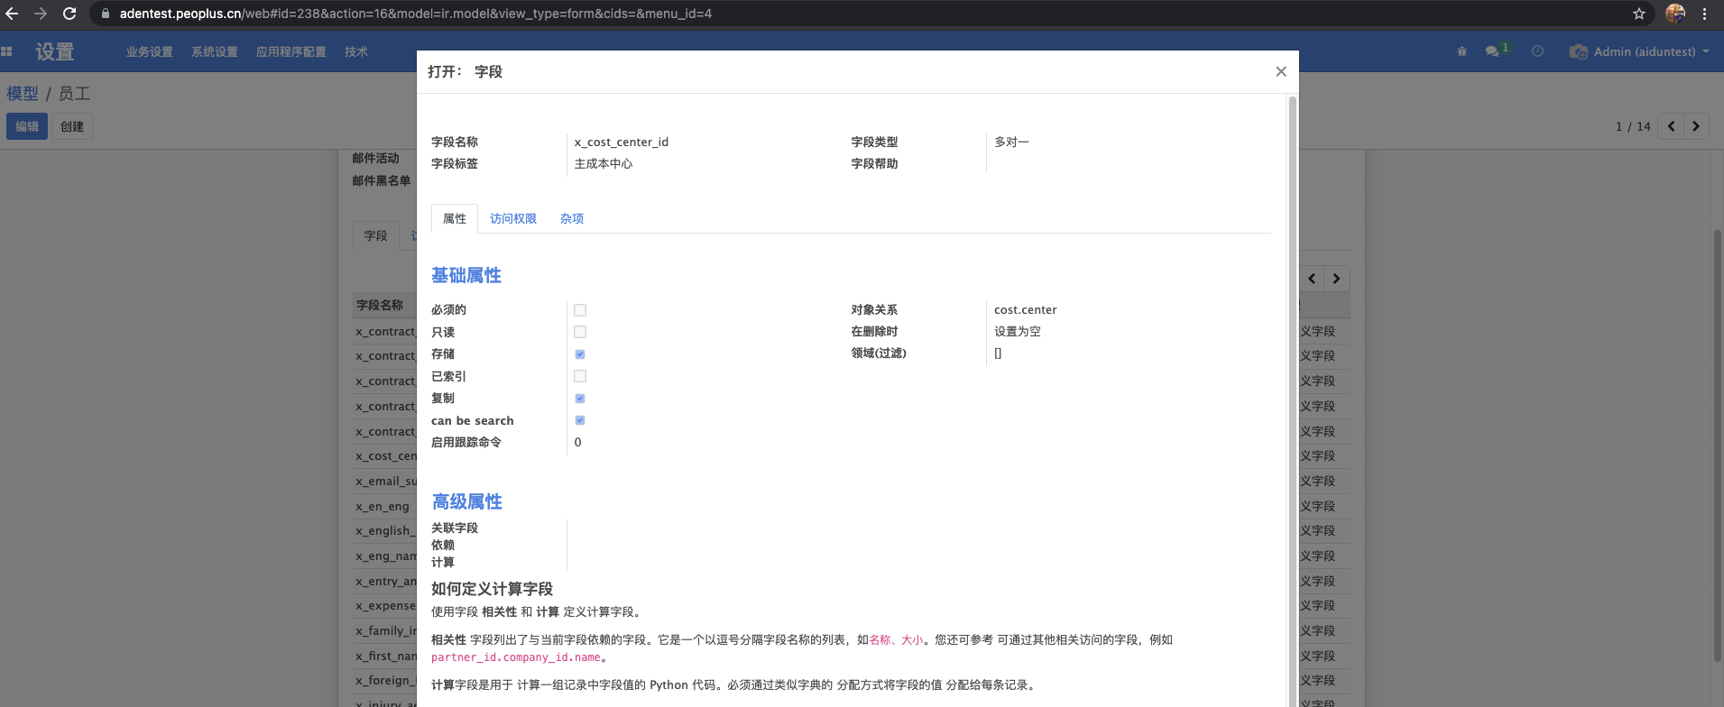Click the dialog's vertical scrollbar
The height and width of the screenshot is (707, 1724).
[1292, 361]
